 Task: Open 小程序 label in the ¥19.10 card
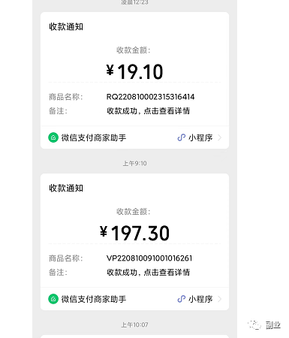[x=200, y=137]
